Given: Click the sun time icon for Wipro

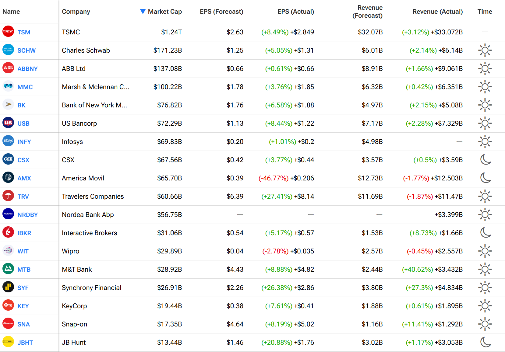Looking at the screenshot, I should coord(485,251).
